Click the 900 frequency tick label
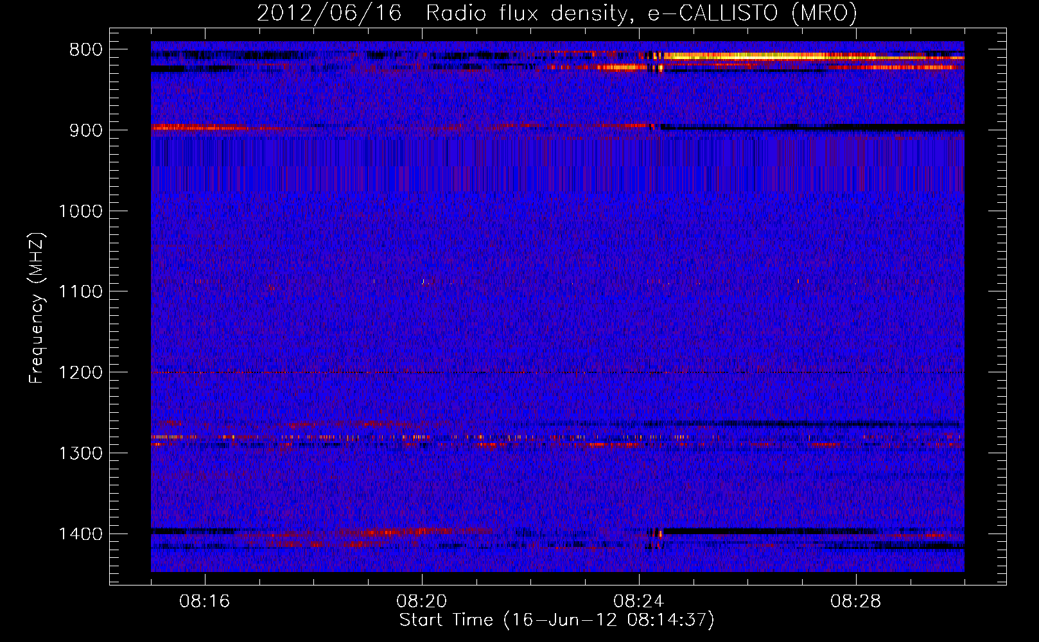The width and height of the screenshot is (1039, 642). pyautogui.click(x=86, y=130)
